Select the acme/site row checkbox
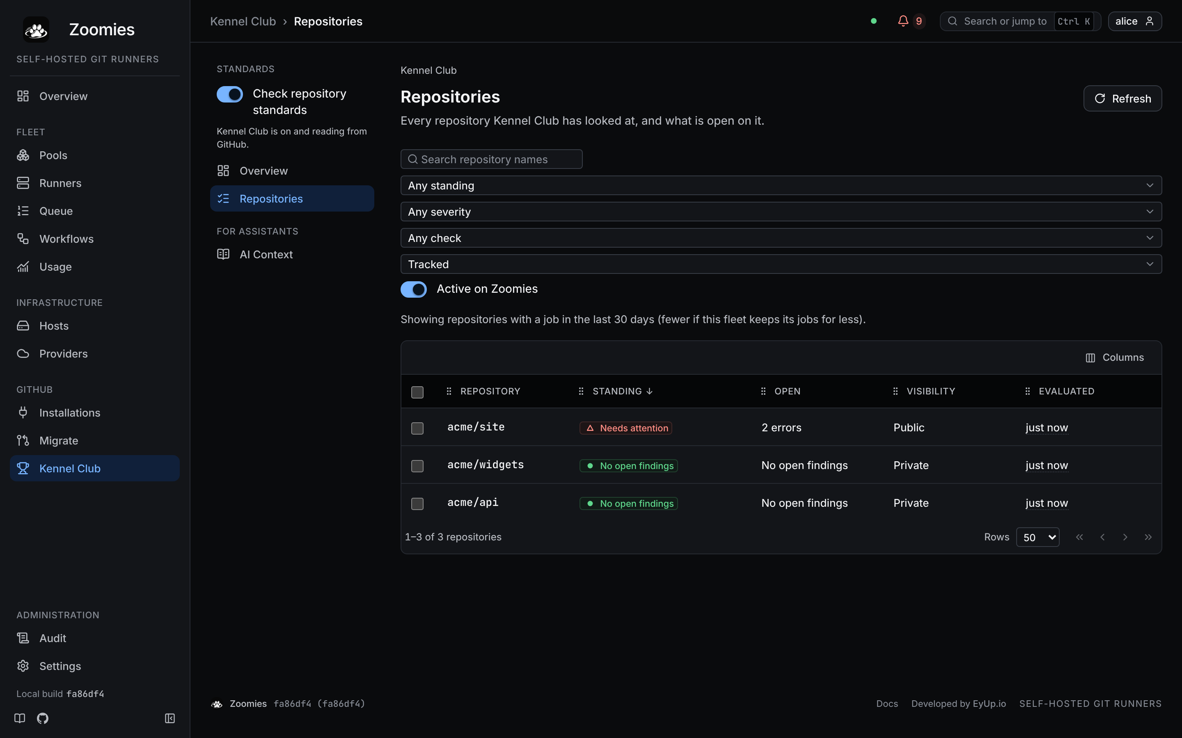 (417, 428)
